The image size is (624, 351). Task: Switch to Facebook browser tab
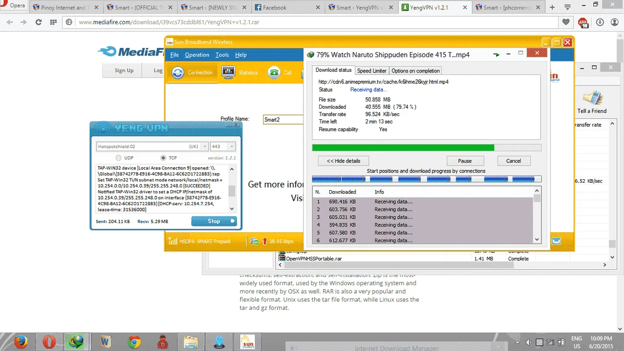coord(286,7)
